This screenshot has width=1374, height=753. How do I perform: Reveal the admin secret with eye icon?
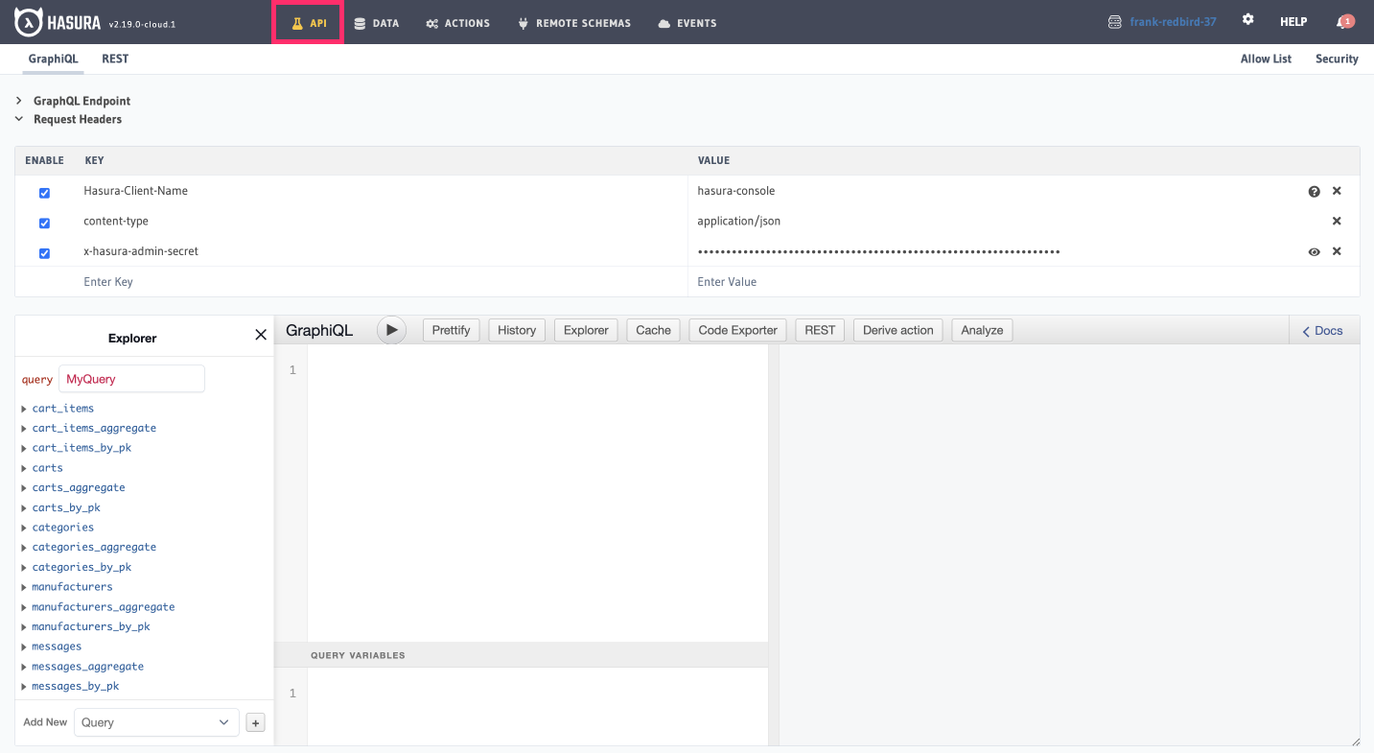pos(1314,252)
